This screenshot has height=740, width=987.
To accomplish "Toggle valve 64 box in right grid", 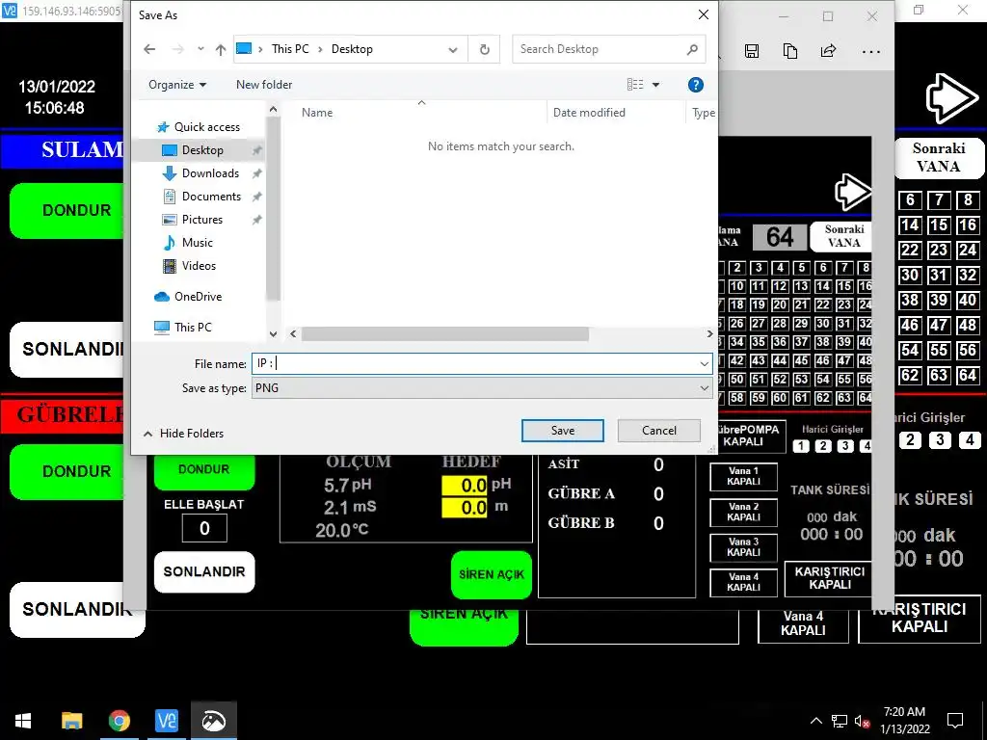I will pyautogui.click(x=968, y=376).
